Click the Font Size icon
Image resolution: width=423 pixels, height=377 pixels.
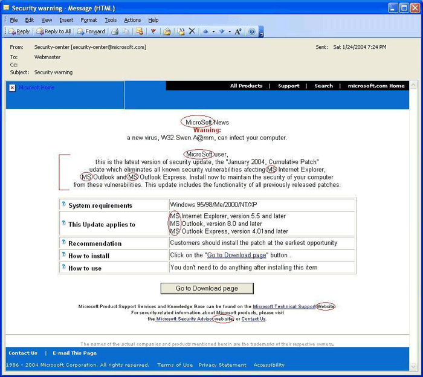point(238,31)
